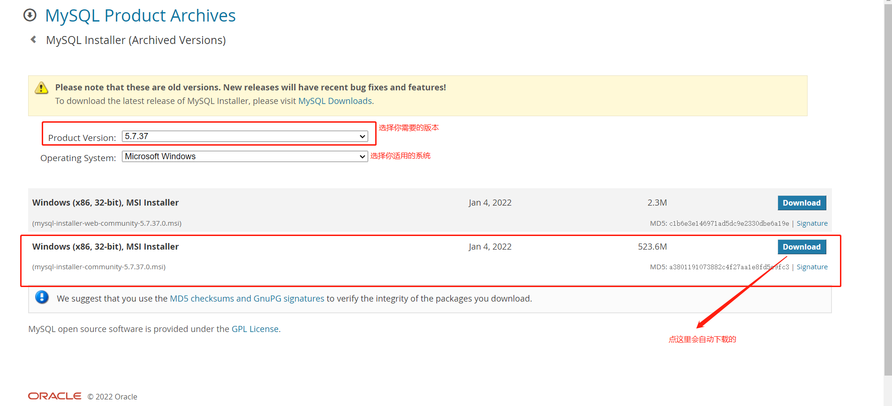Click the 523.6M file size
This screenshot has height=406, width=892.
[x=652, y=247]
